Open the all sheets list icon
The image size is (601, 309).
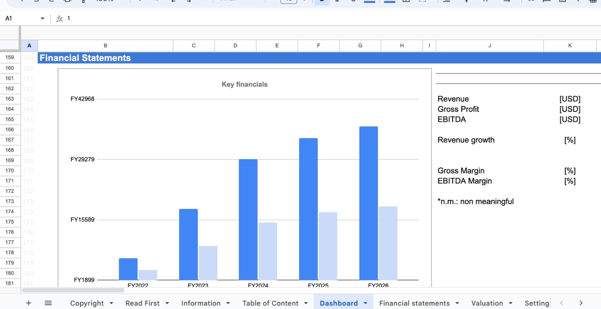[48, 303]
